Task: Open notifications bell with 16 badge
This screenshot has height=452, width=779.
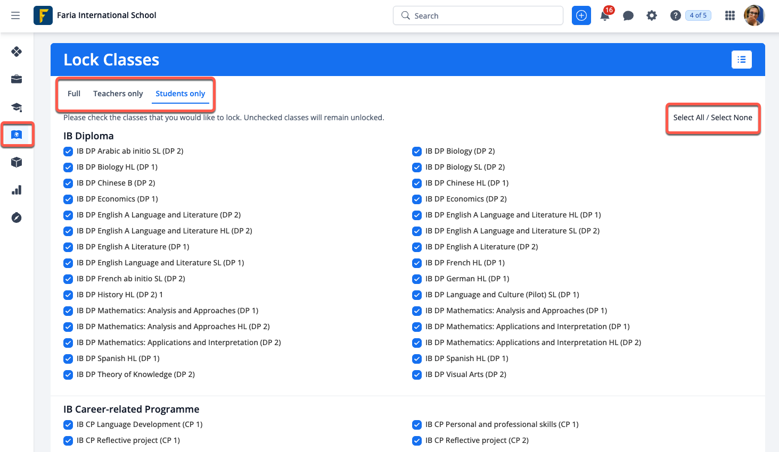Action: pos(605,15)
